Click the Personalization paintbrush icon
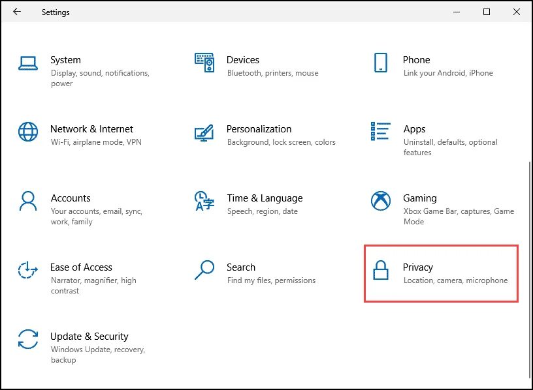Screen dimensions: 533x390 pyautogui.click(x=204, y=132)
